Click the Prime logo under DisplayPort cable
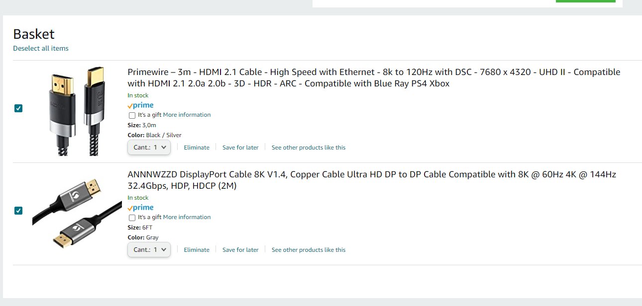 click(140, 208)
